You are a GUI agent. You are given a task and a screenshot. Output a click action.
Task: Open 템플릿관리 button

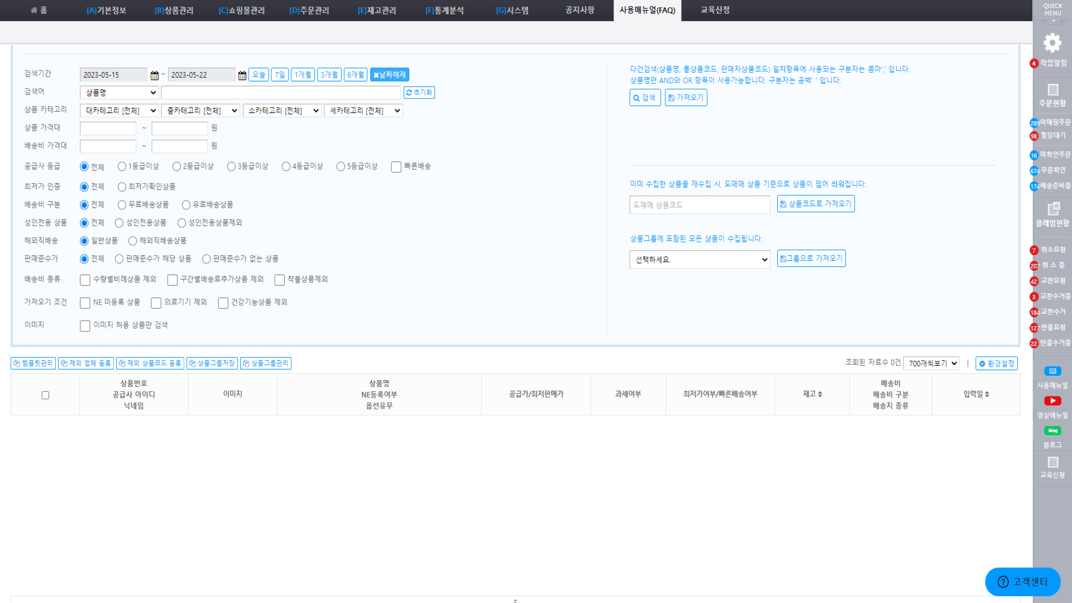(33, 363)
